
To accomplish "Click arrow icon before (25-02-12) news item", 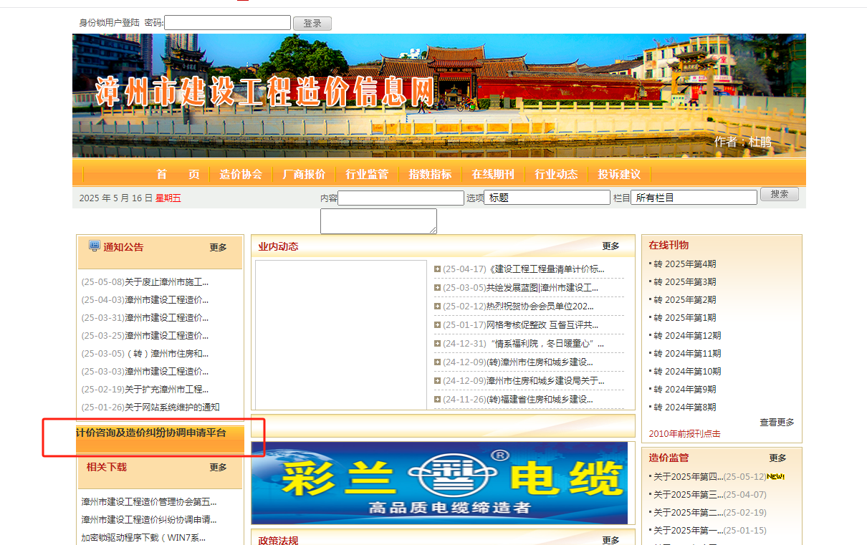I will (437, 307).
